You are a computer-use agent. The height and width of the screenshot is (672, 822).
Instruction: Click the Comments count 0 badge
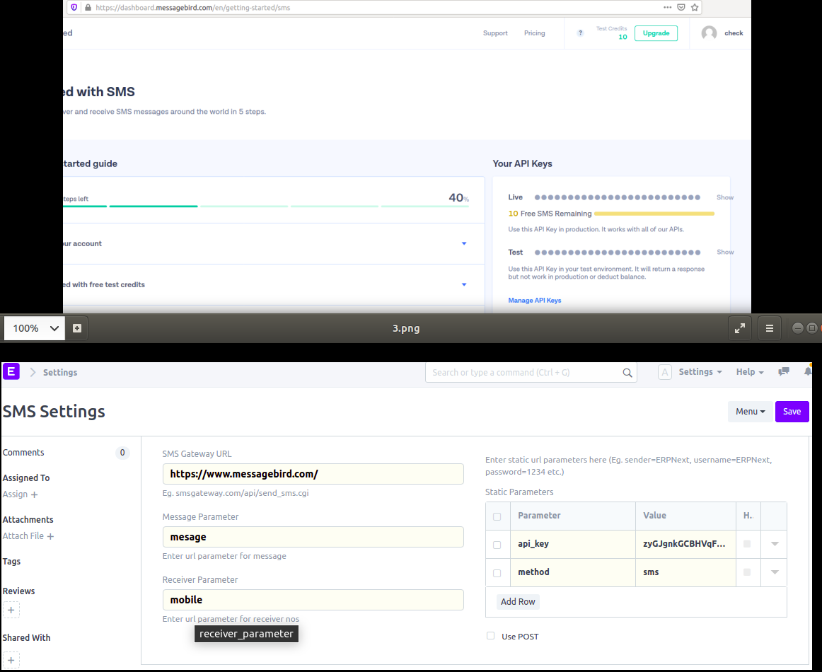pos(122,453)
